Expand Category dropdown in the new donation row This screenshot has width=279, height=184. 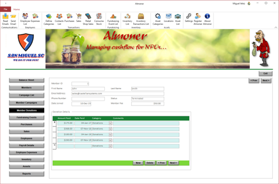point(110,146)
